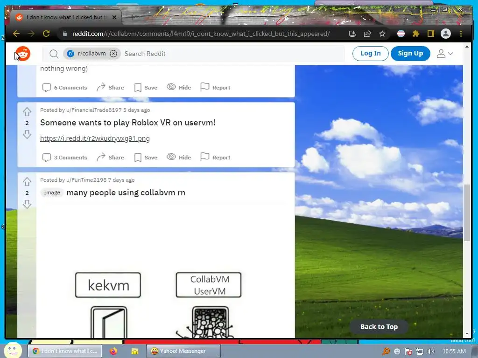Screen dimensions: 478x358
Task: Click the Image flair tag
Action: [52, 193]
